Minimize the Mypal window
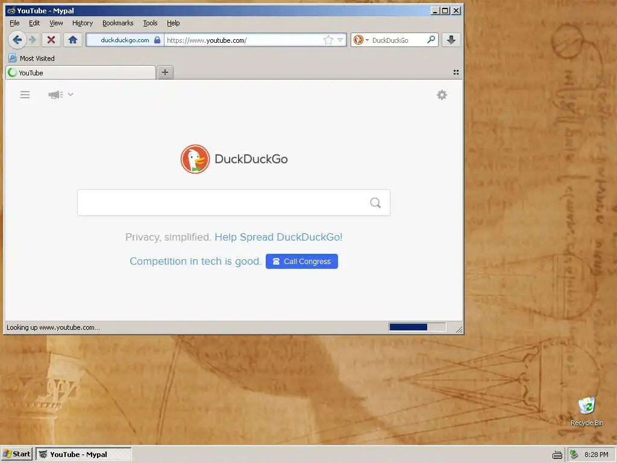This screenshot has height=463, width=617. (435, 11)
